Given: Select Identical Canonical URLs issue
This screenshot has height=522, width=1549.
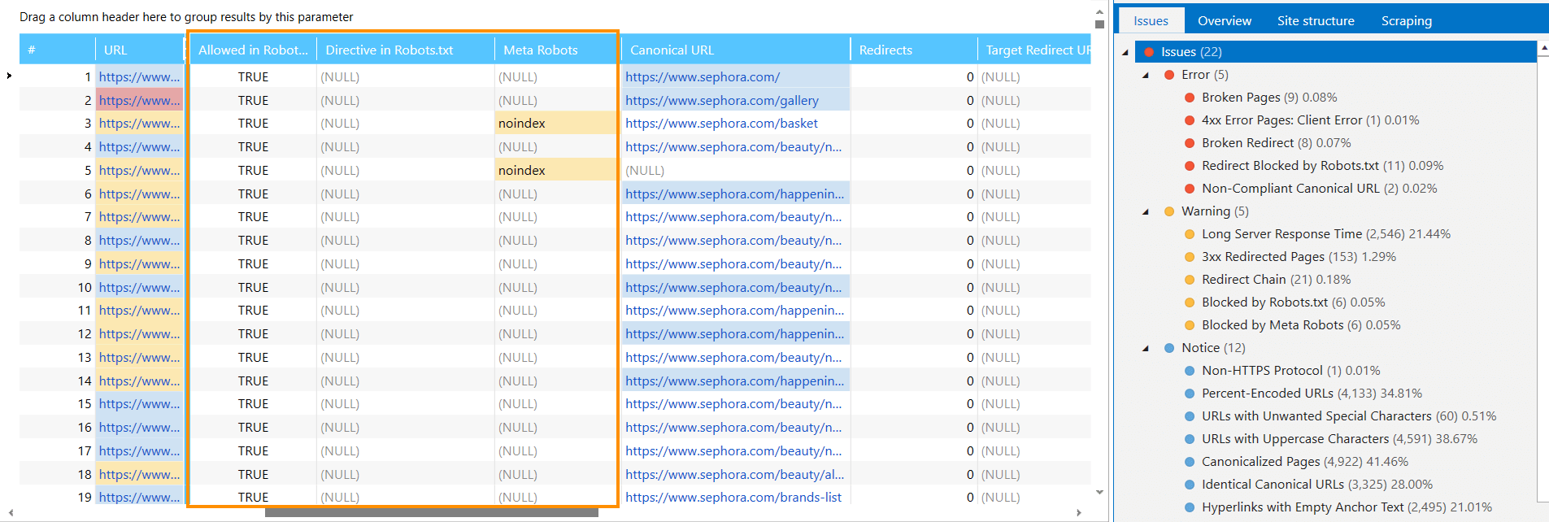Looking at the screenshot, I should (x=1317, y=484).
